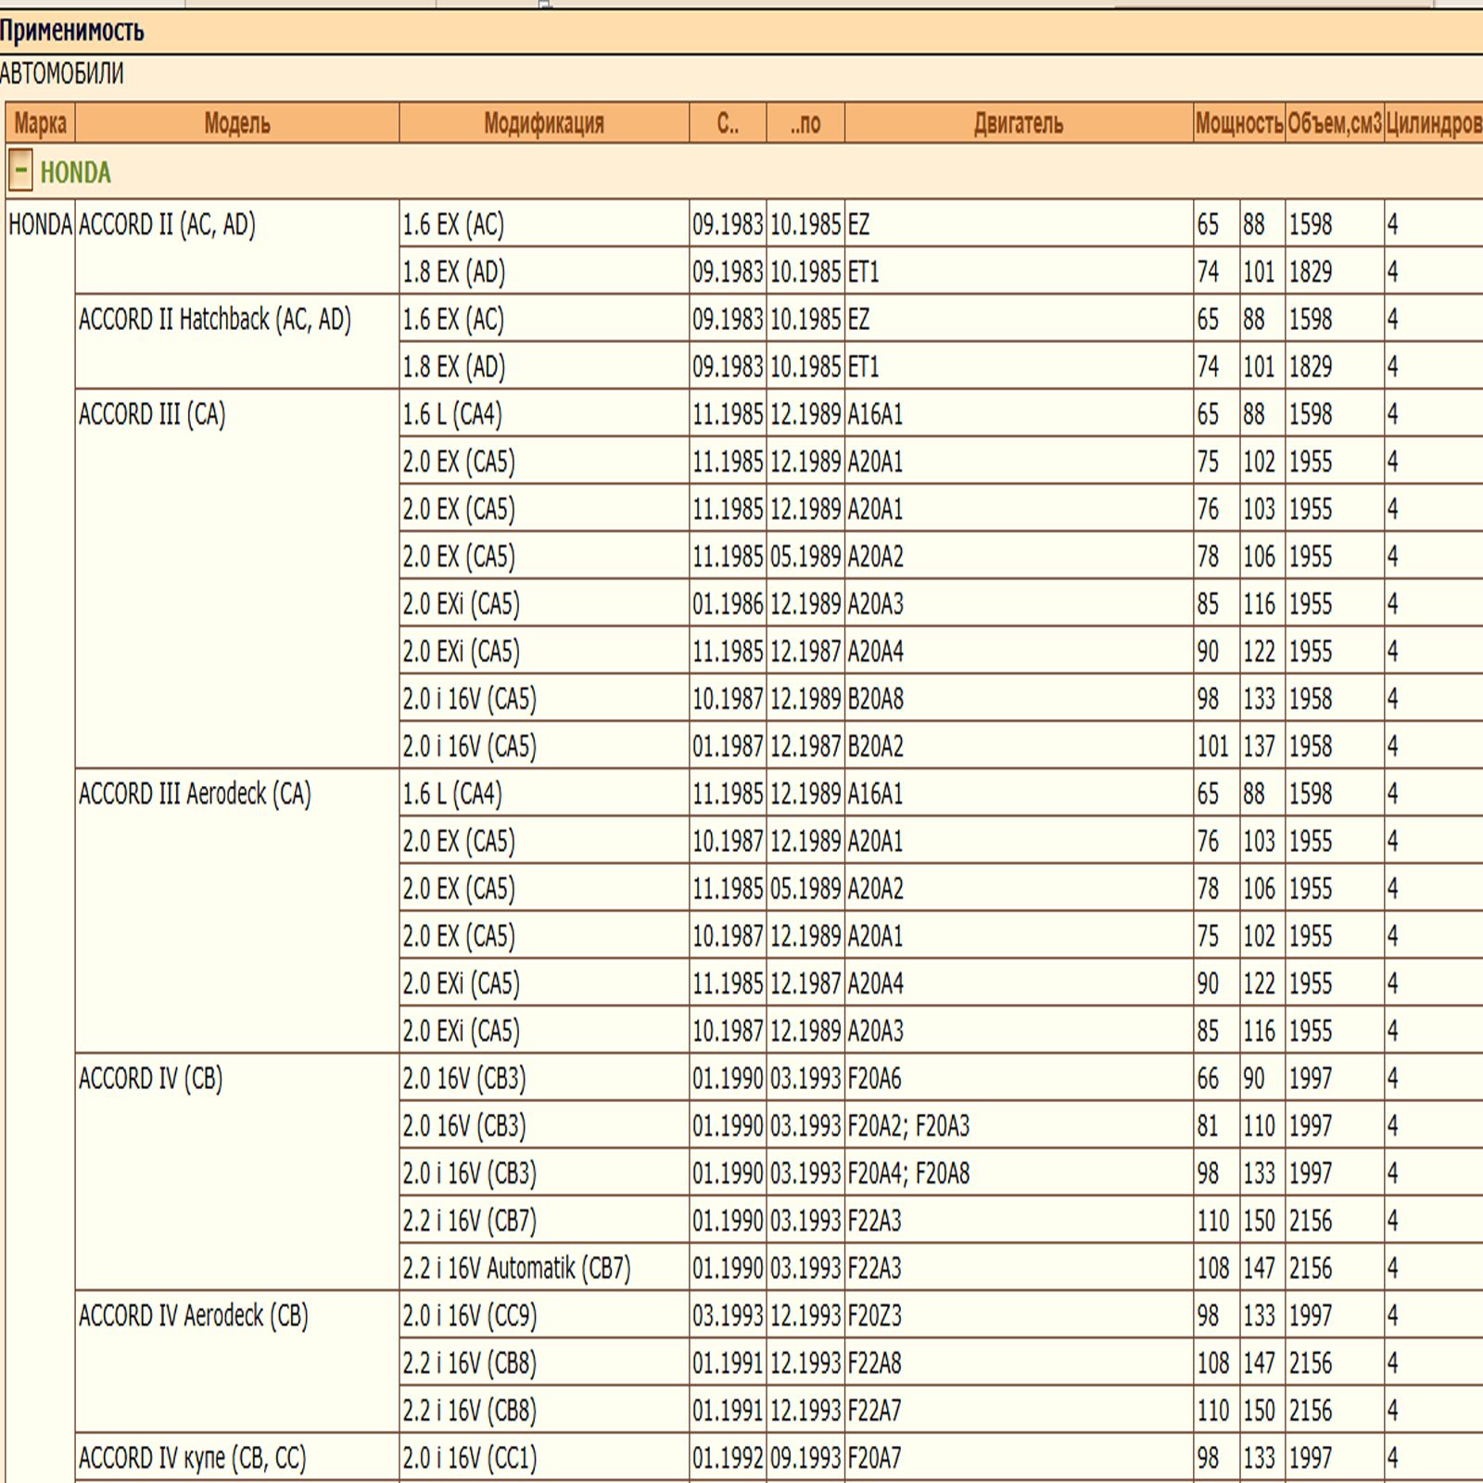Select the ACCORD II Hatchback (AC, AD) model

point(215,320)
